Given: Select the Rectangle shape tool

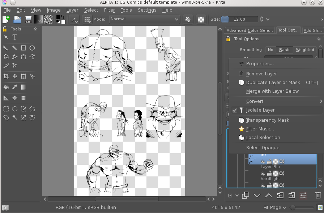Looking at the screenshot, I should click(24, 48).
